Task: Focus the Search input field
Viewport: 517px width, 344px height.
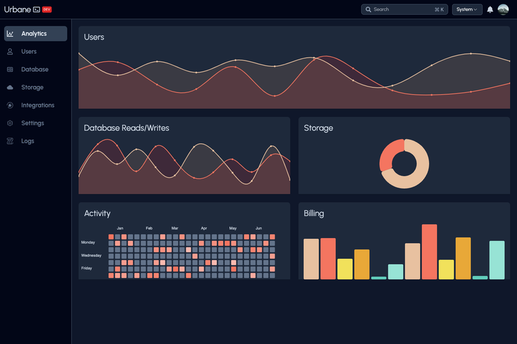Action: 405,10
